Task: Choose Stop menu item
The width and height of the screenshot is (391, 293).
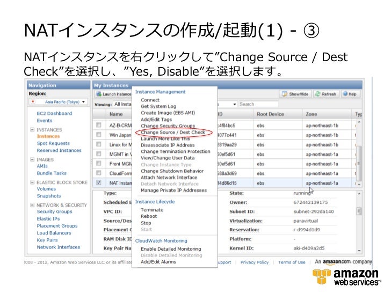Action: (x=146, y=223)
